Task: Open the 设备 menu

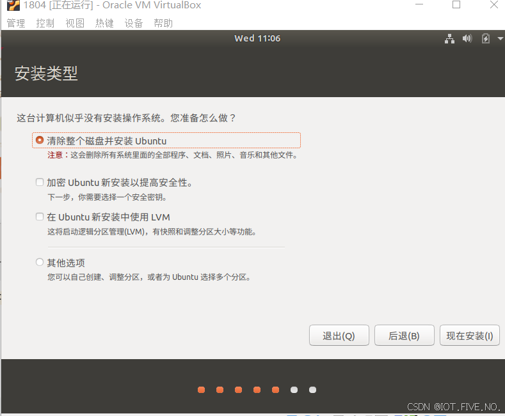Action: (x=134, y=23)
